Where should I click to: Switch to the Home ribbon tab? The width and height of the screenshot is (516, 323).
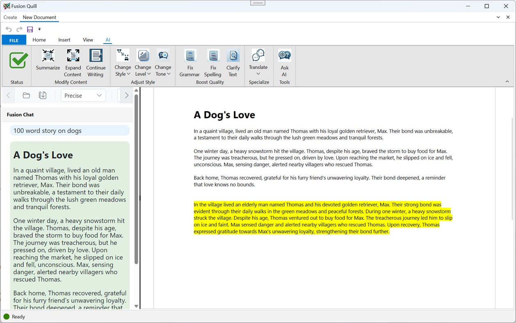[x=39, y=40]
